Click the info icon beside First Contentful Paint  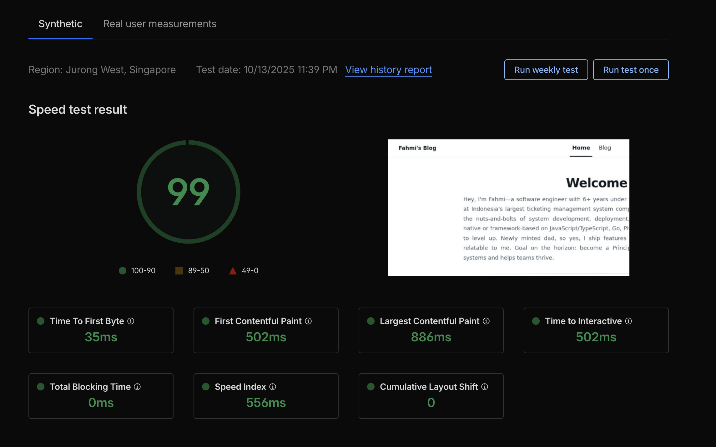[x=308, y=321]
